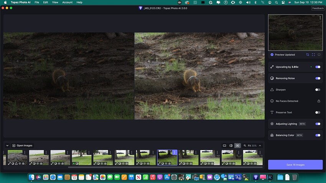Collapse the image filmstrip with the chevron
Screen dimensions: 326x183
[7, 145]
